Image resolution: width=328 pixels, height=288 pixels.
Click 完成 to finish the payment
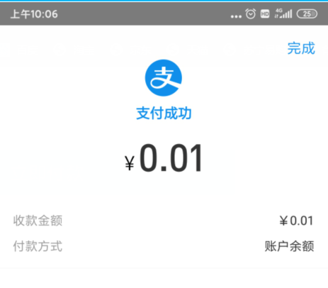point(301,48)
